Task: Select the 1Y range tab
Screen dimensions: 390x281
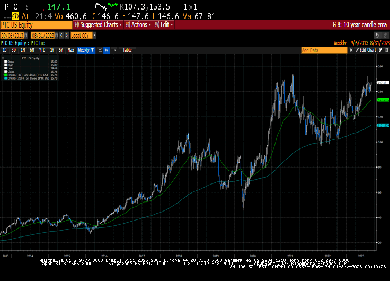Action: pyautogui.click(x=52, y=50)
